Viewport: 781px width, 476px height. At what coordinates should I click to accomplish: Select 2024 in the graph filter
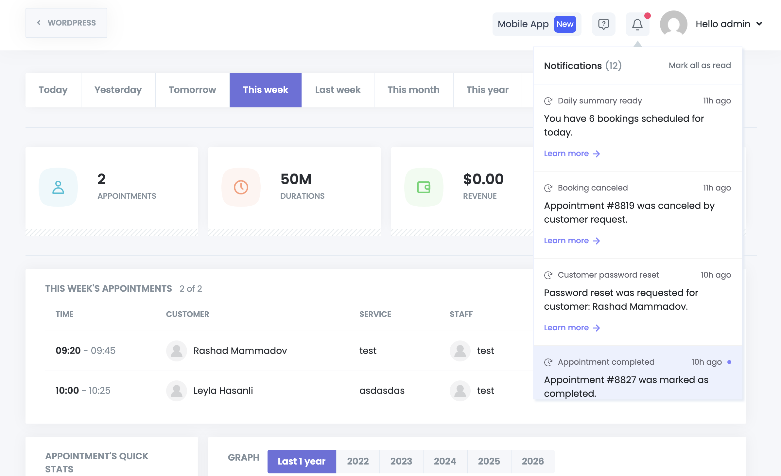click(445, 461)
